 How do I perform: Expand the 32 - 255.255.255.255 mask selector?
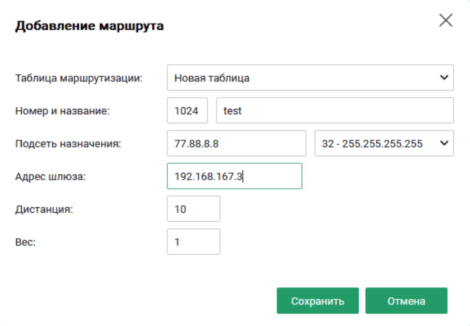tap(377, 144)
